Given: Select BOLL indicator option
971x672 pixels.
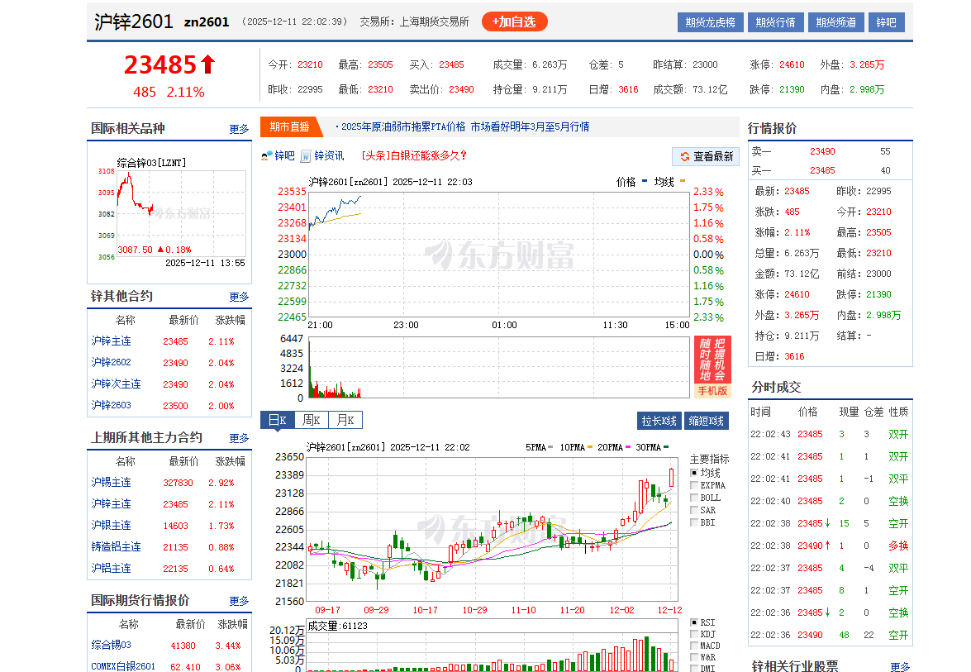Looking at the screenshot, I should click(694, 498).
